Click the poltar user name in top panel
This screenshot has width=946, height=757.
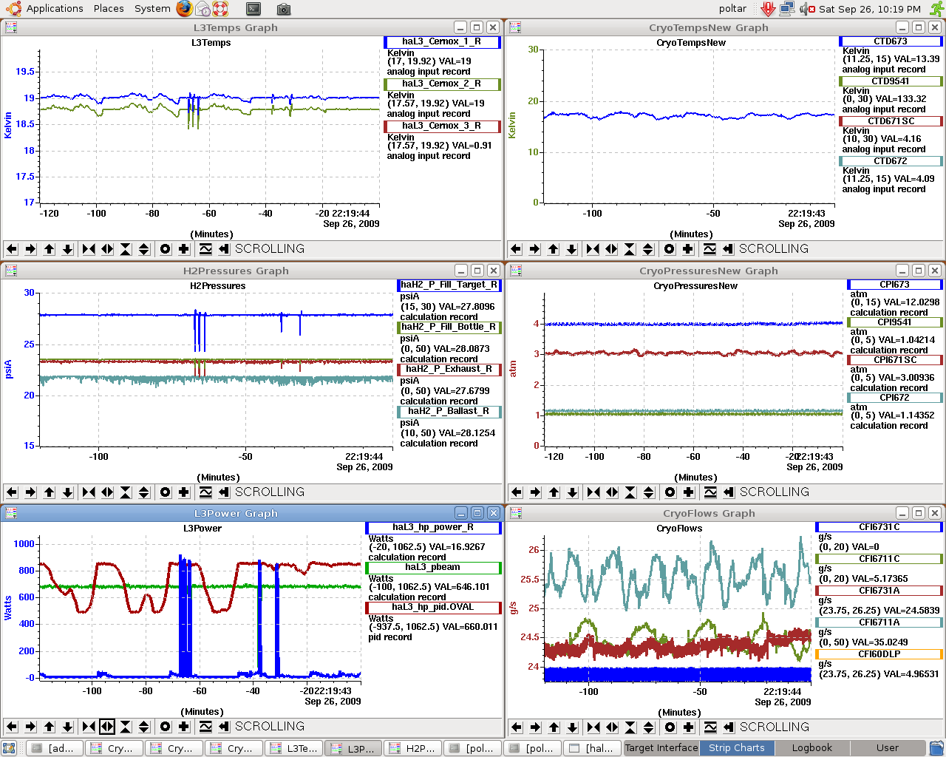click(732, 9)
